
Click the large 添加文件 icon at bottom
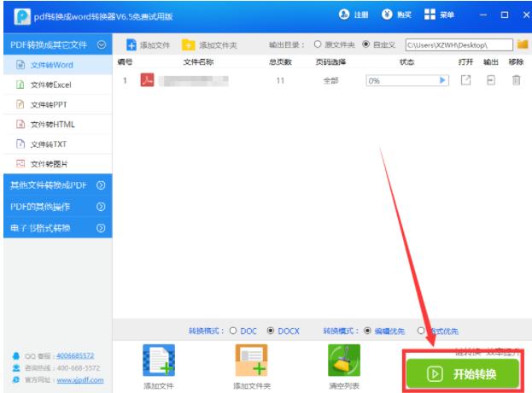[159, 361]
